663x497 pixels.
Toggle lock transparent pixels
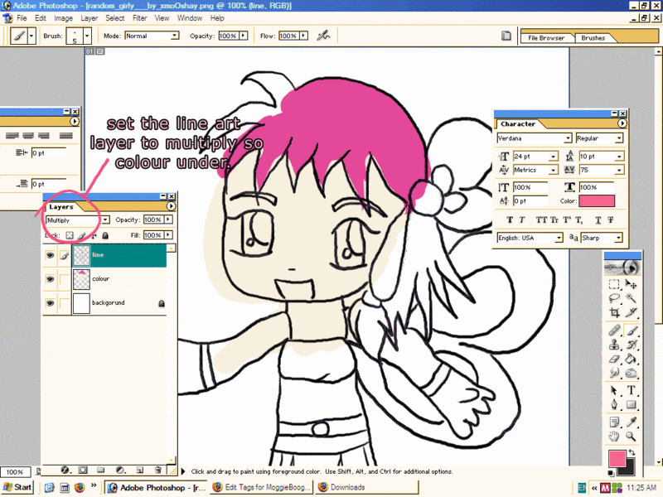pos(70,235)
